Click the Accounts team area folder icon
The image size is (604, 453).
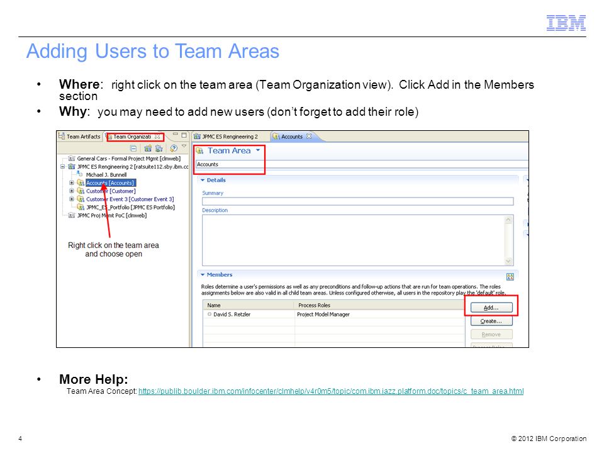point(81,182)
